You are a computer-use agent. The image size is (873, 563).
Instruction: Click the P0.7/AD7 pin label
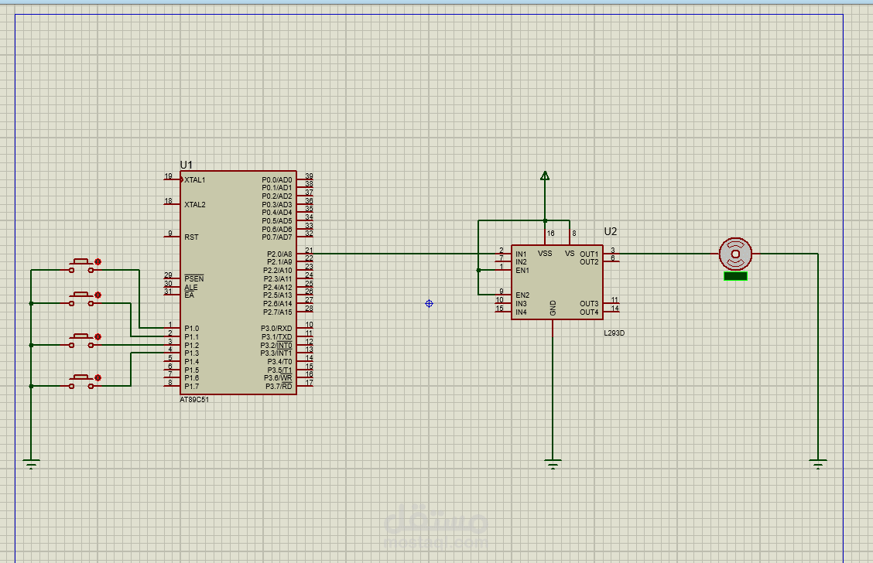277,237
